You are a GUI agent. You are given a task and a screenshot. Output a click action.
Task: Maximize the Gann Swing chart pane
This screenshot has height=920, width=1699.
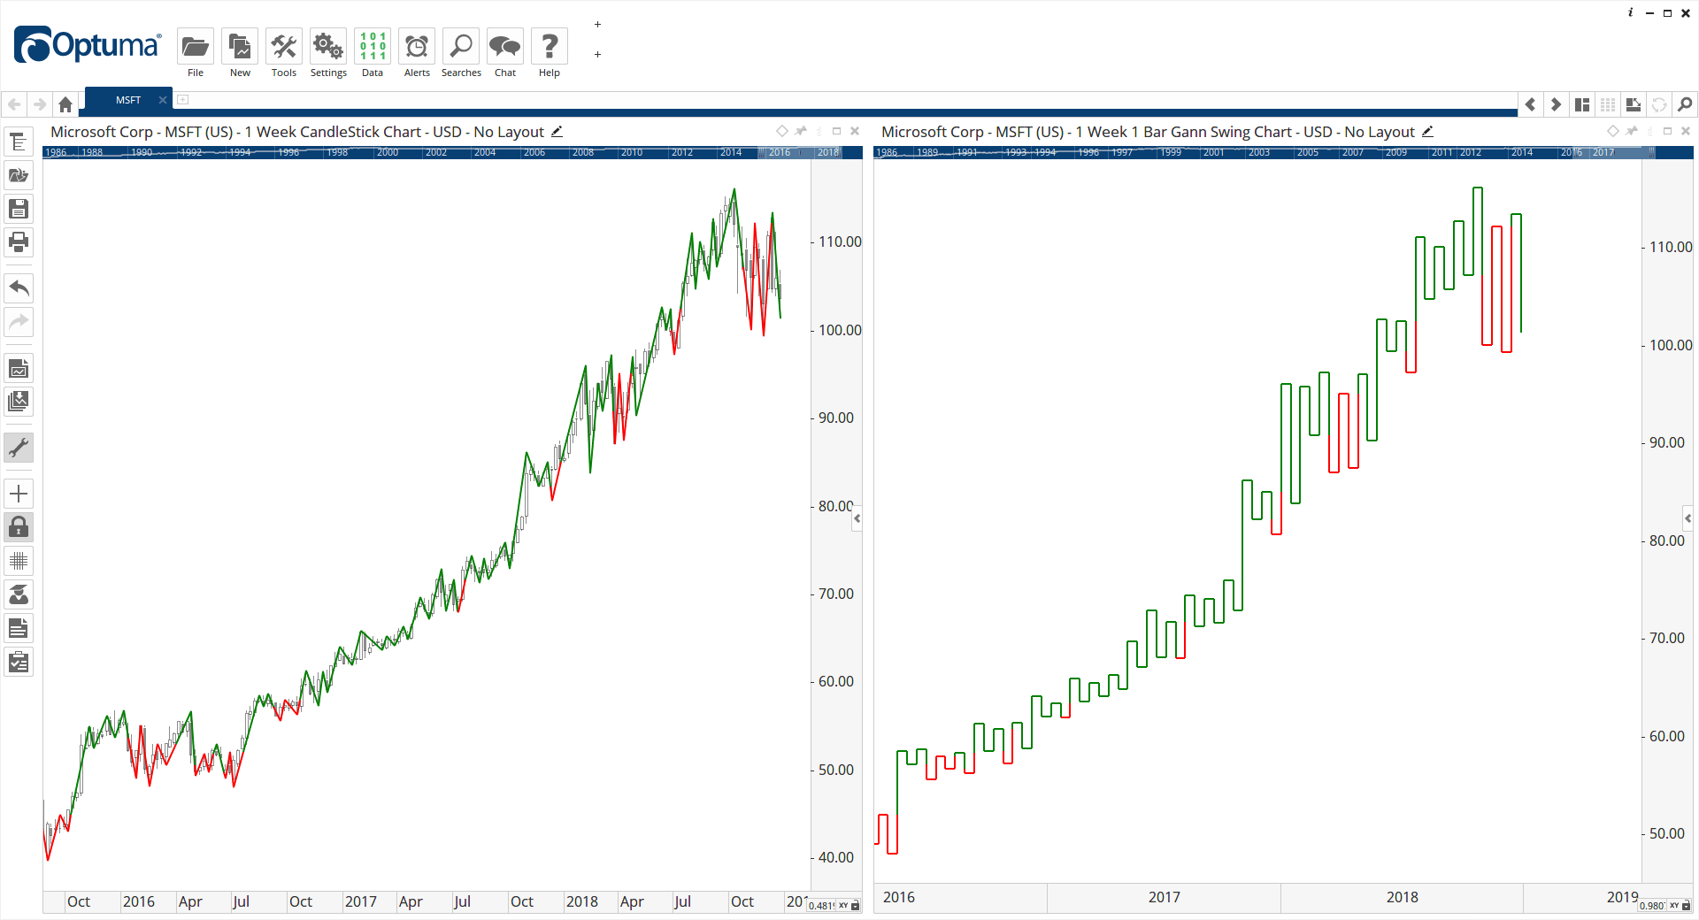tap(1667, 131)
